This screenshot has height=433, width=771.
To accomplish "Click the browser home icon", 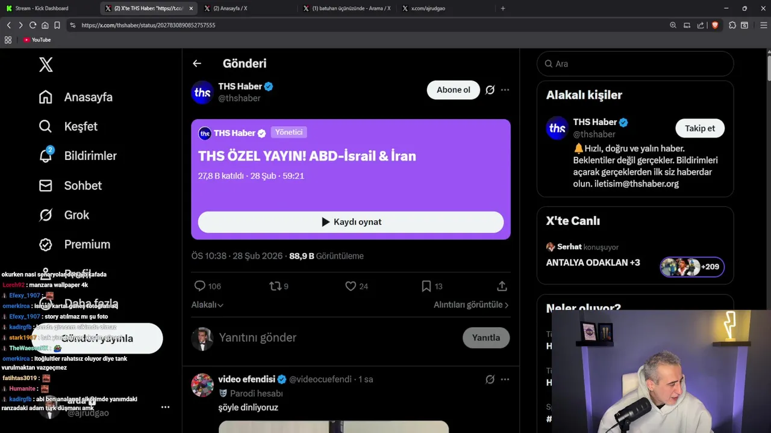I will point(45,25).
